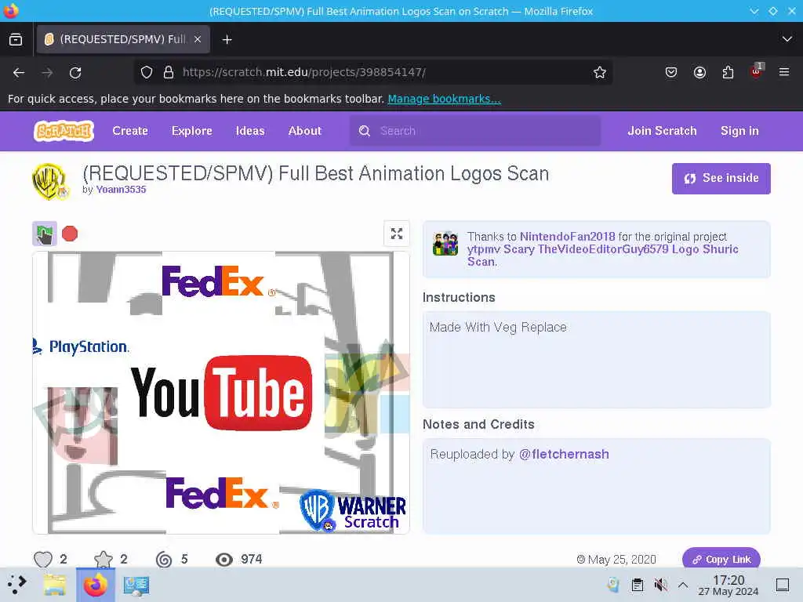Click the search magnifier icon
The height and width of the screenshot is (602, 803).
[365, 131]
